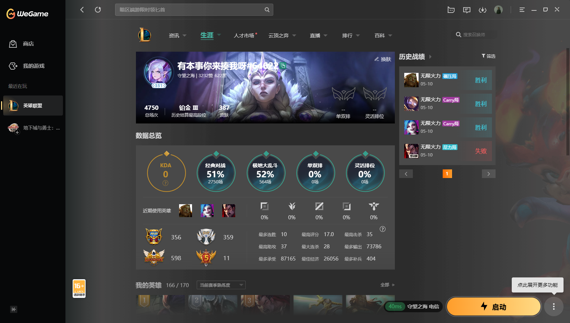Click the 搜索召唤师 search field
The image size is (570, 323).
pos(474,35)
